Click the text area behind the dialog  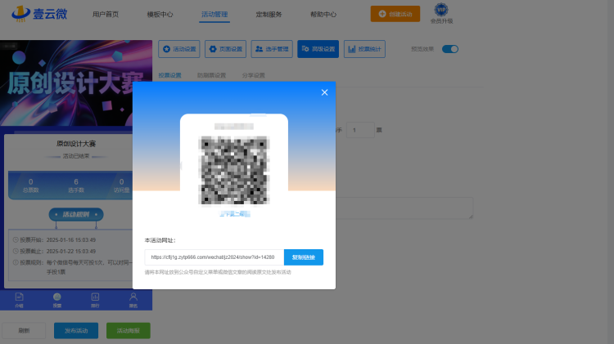404,208
